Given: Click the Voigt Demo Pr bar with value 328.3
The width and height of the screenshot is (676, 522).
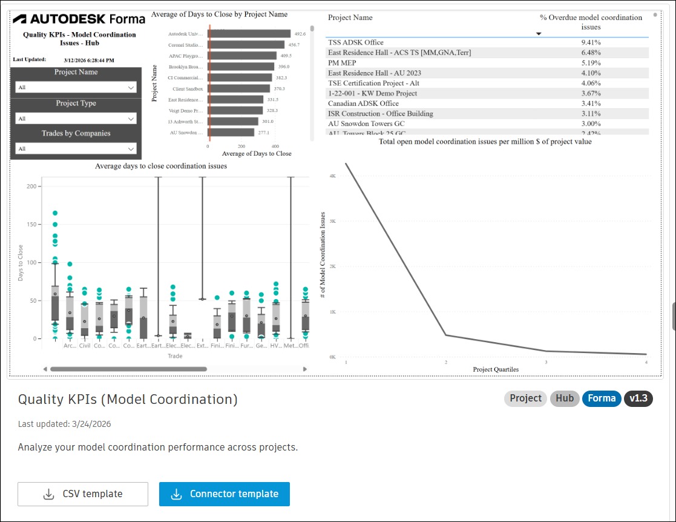Looking at the screenshot, I should (235, 110).
